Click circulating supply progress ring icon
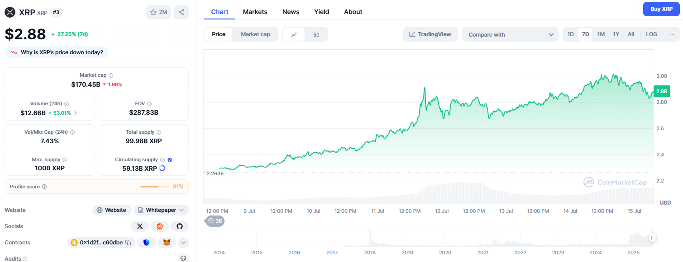 (162, 168)
